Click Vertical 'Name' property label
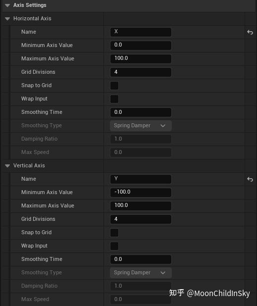Screen dimensions: 257x306 coord(29,179)
